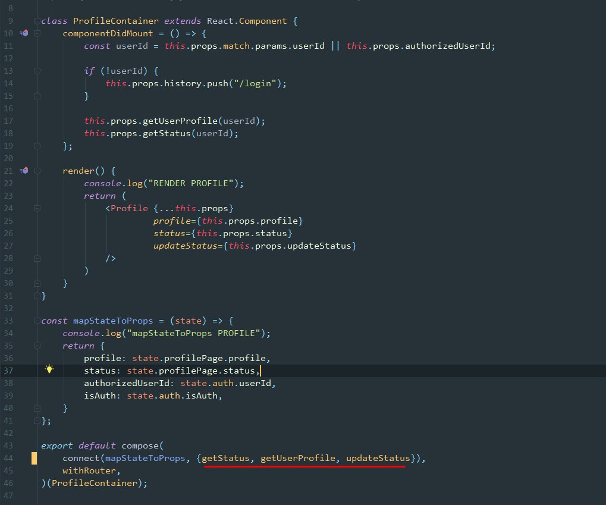Click ProfileContainer on line 46
The width and height of the screenshot is (606, 505).
(95, 483)
